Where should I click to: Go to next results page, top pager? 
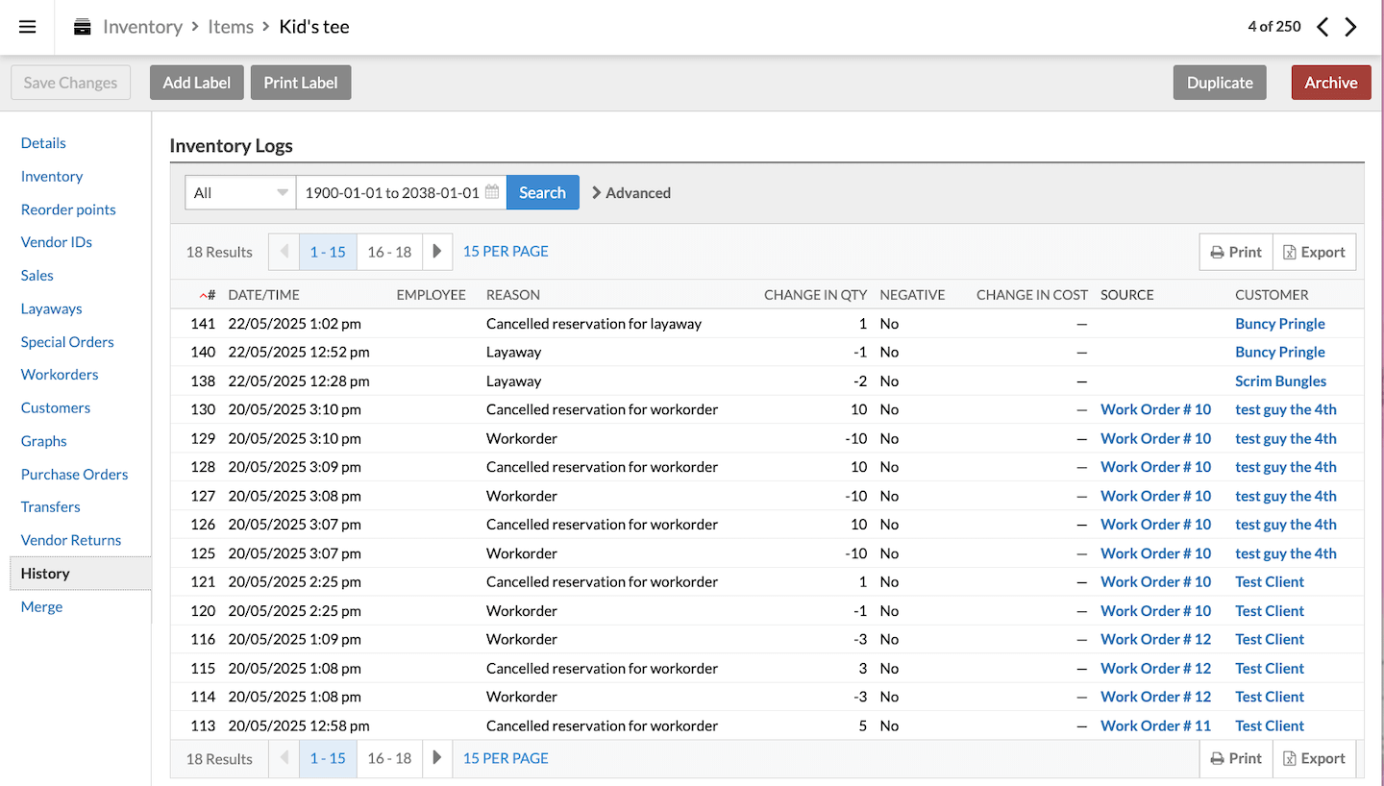437,252
